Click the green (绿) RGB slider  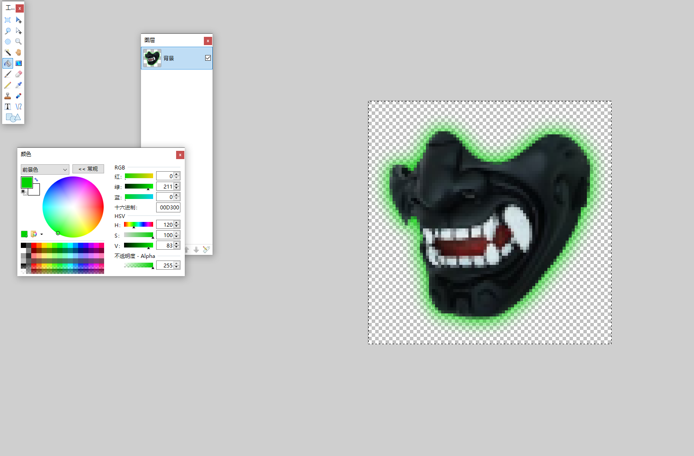pos(139,186)
